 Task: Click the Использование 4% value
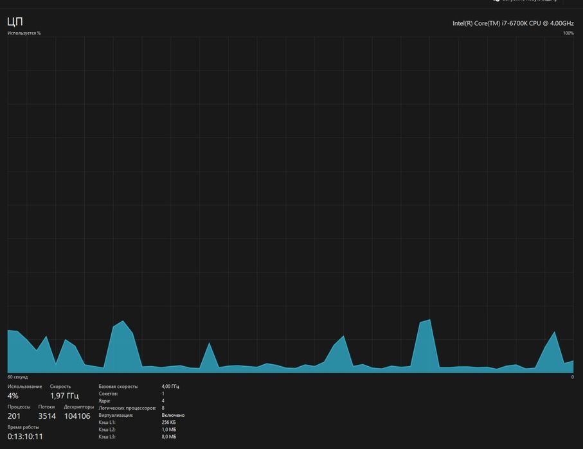tap(13, 396)
